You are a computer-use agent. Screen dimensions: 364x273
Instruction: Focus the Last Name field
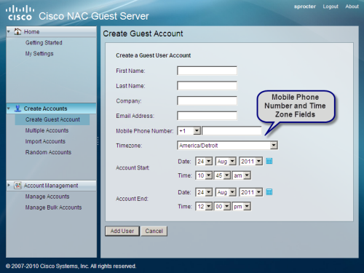(207, 86)
